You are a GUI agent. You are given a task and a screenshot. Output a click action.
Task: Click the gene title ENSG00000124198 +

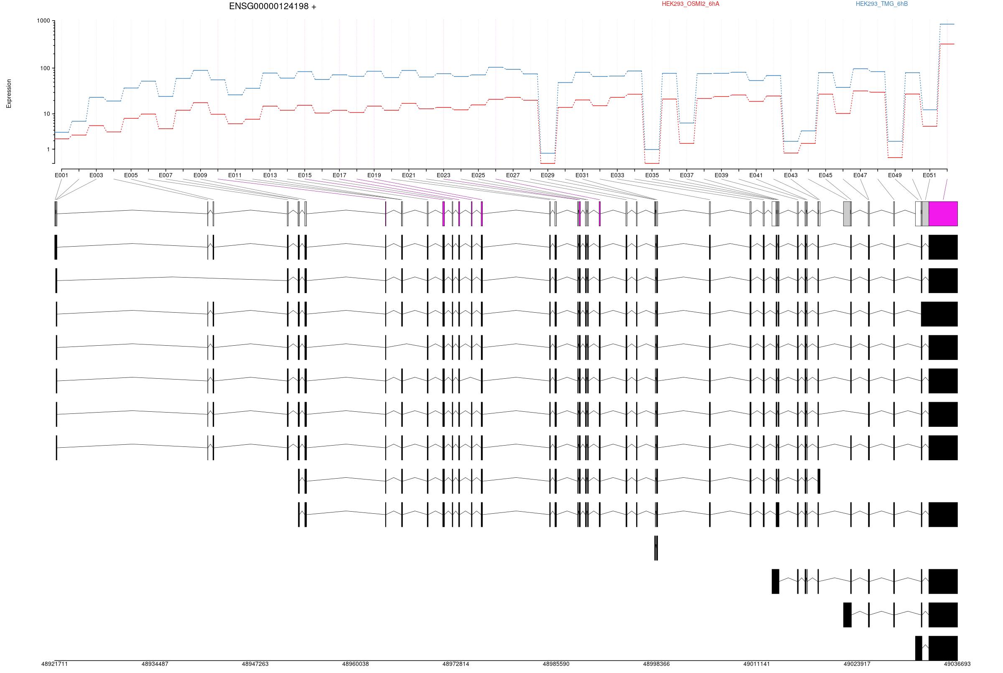tap(272, 6)
